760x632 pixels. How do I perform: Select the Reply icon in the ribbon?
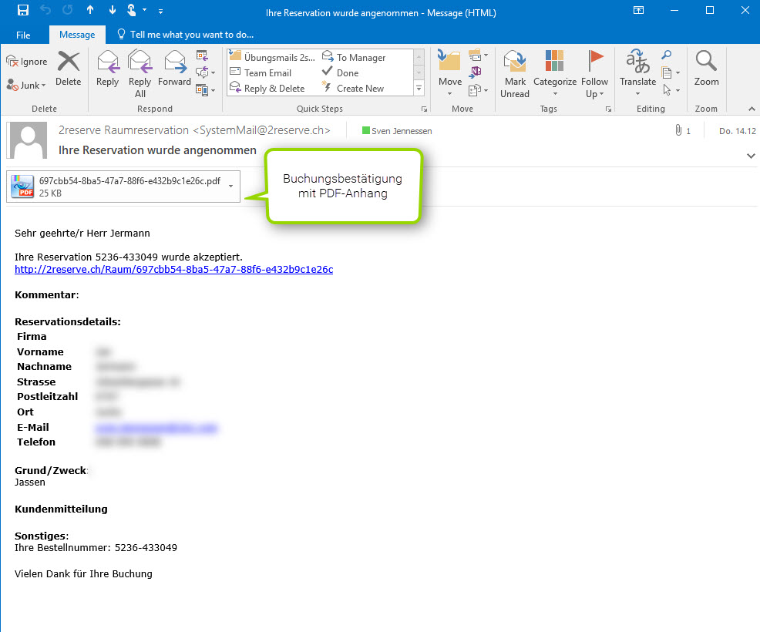108,69
